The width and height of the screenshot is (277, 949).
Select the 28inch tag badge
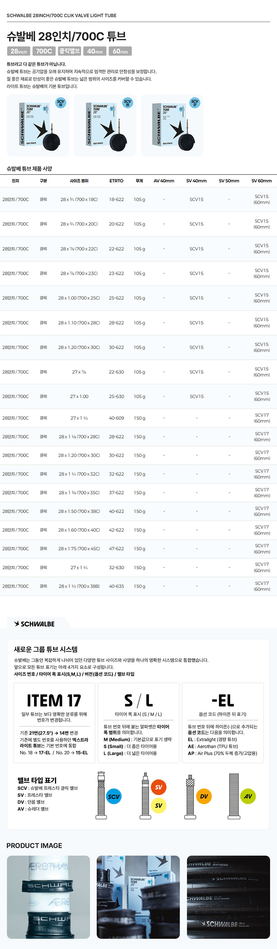click(x=18, y=51)
